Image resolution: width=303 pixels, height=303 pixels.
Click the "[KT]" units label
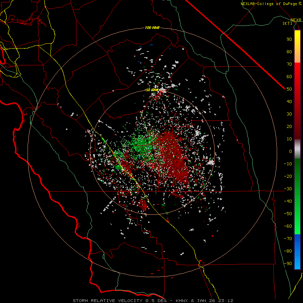tap(288, 23)
